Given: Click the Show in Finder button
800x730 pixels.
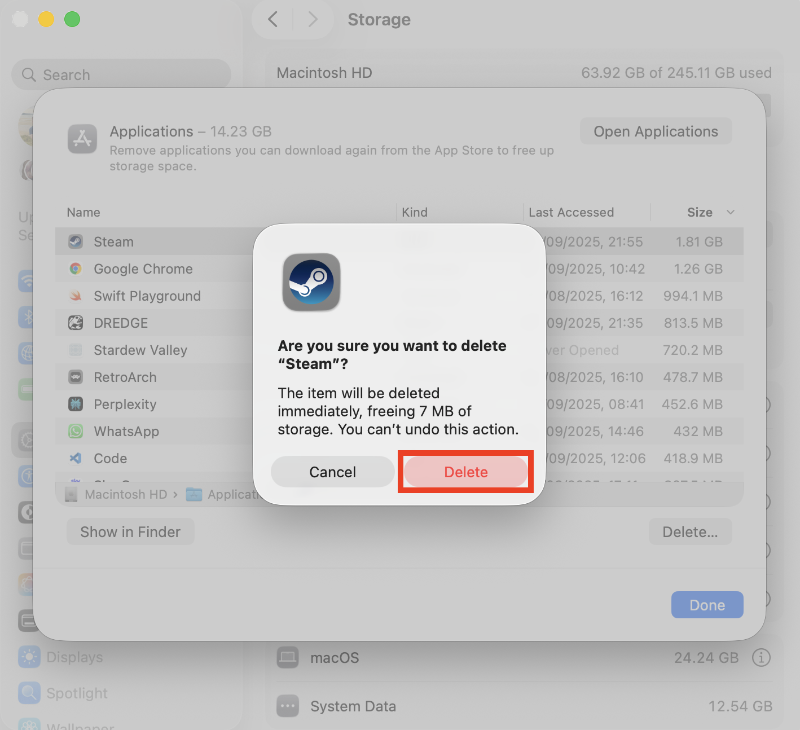Looking at the screenshot, I should click(x=130, y=531).
